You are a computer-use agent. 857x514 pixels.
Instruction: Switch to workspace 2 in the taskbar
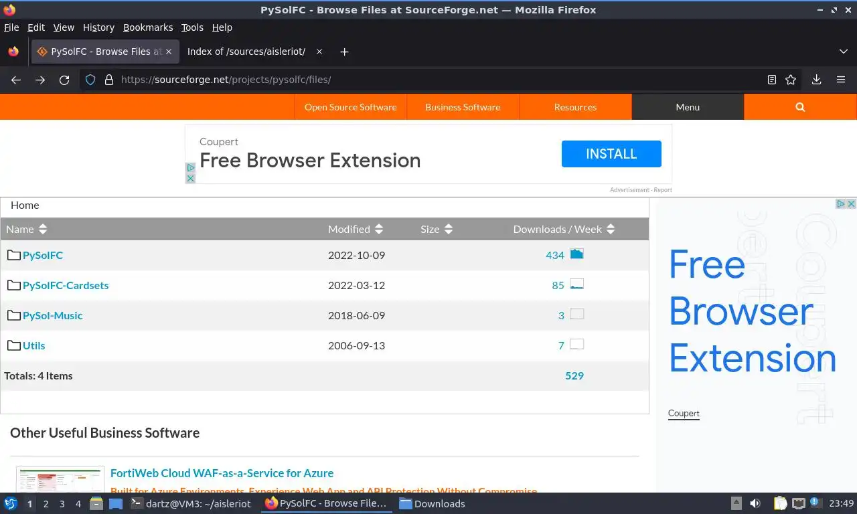tap(46, 504)
